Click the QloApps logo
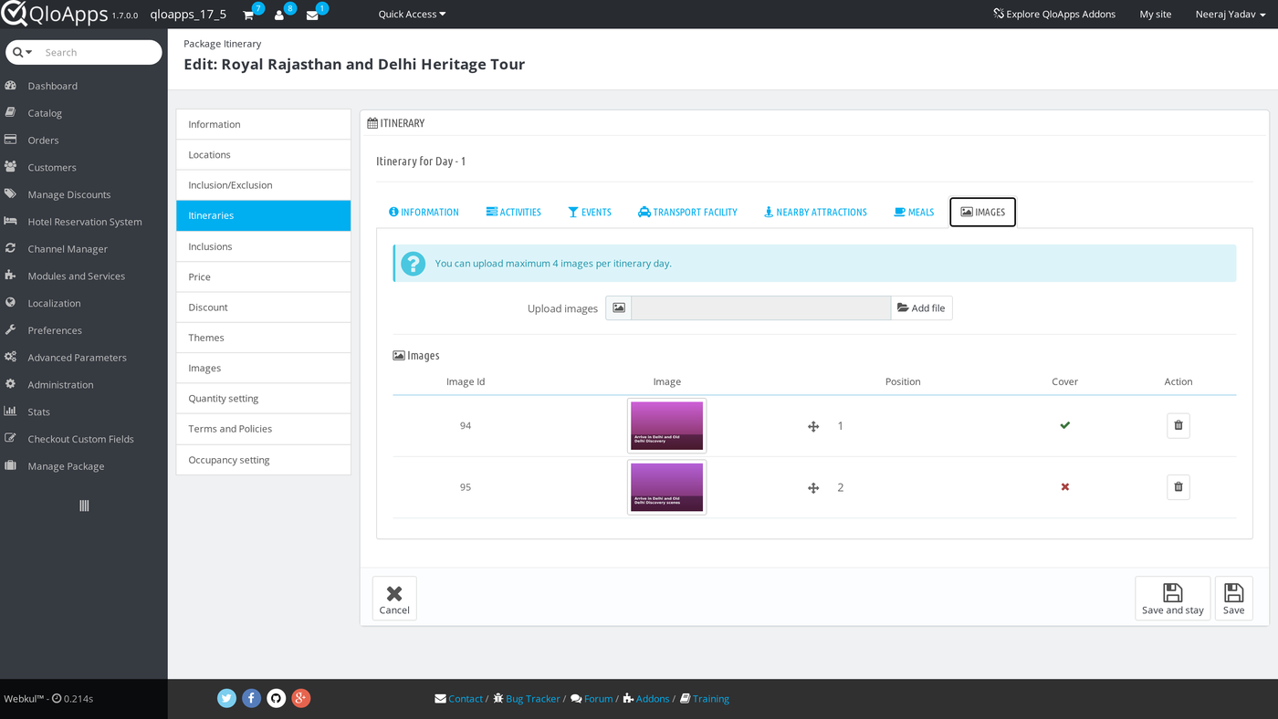The image size is (1278, 719). 55,15
